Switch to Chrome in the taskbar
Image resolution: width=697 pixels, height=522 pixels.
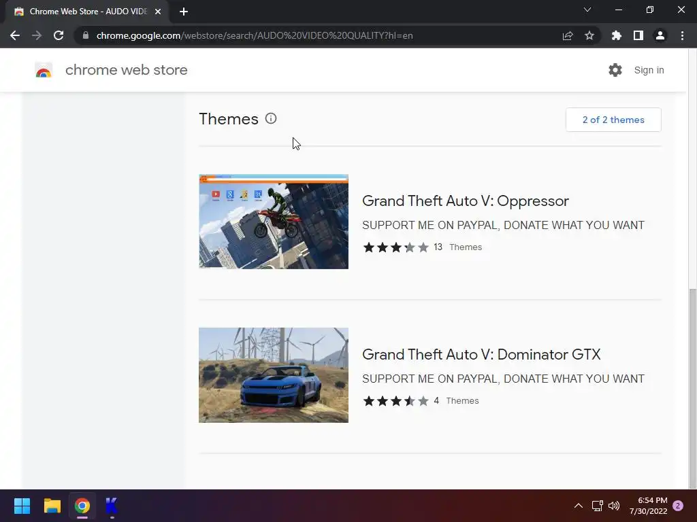click(x=82, y=506)
